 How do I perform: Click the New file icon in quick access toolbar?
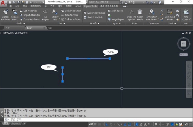[10, 2]
